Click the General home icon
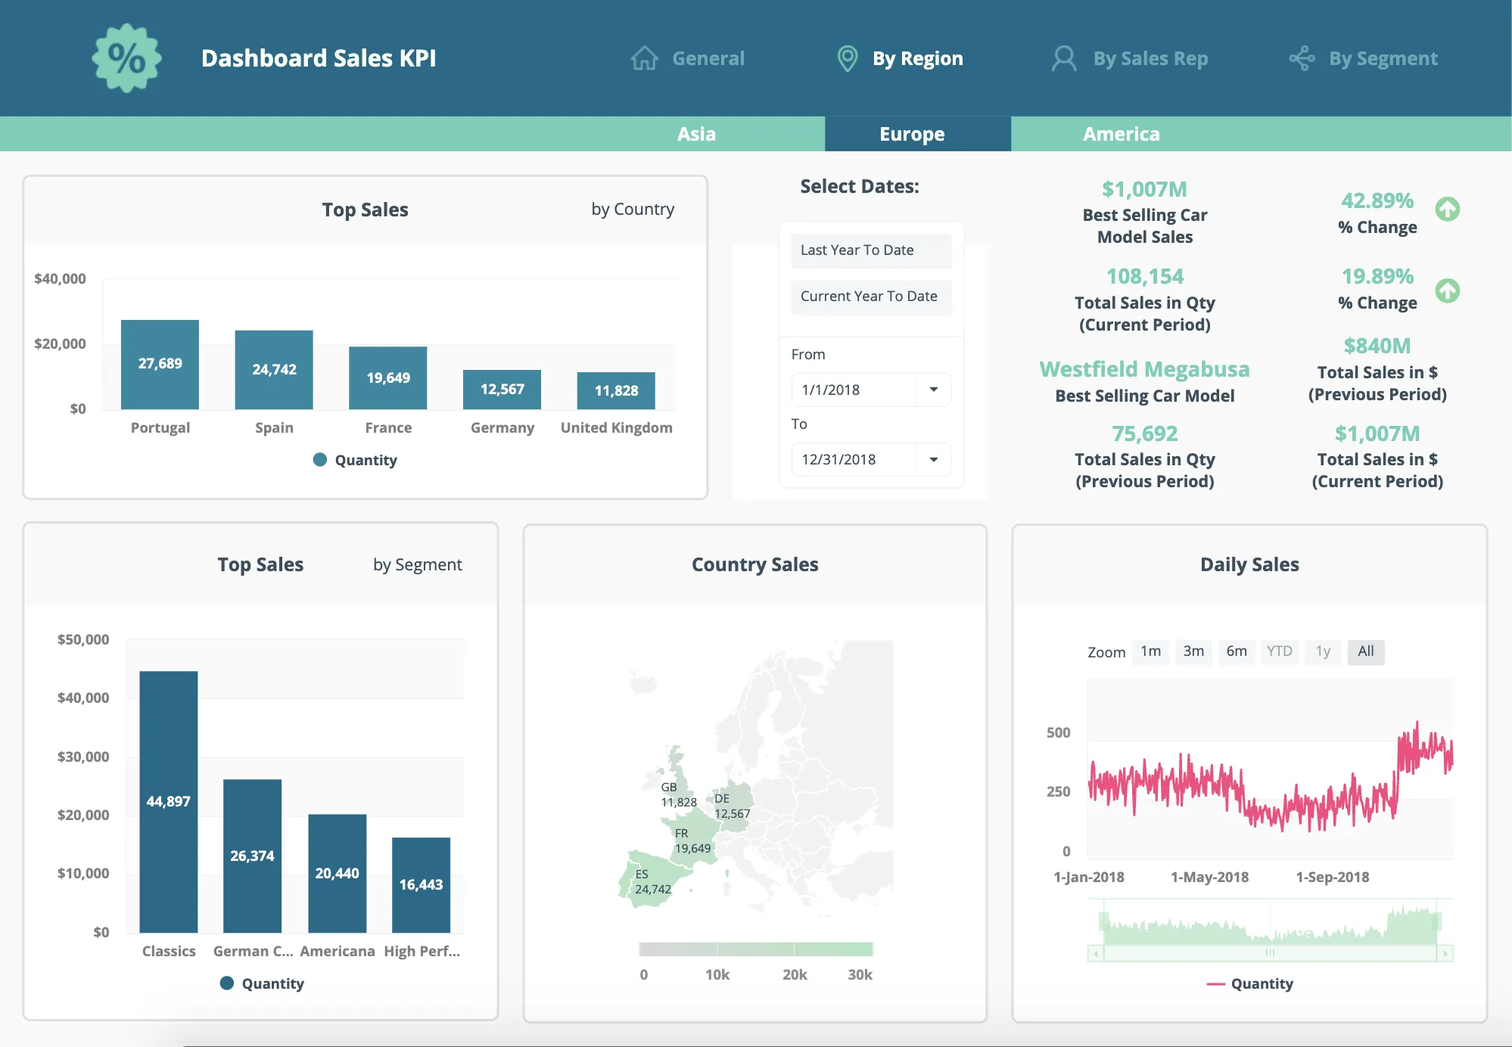Viewport: 1512px width, 1047px height. pyautogui.click(x=644, y=58)
